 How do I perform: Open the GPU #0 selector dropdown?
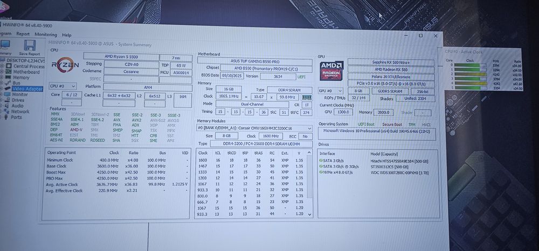point(330,91)
